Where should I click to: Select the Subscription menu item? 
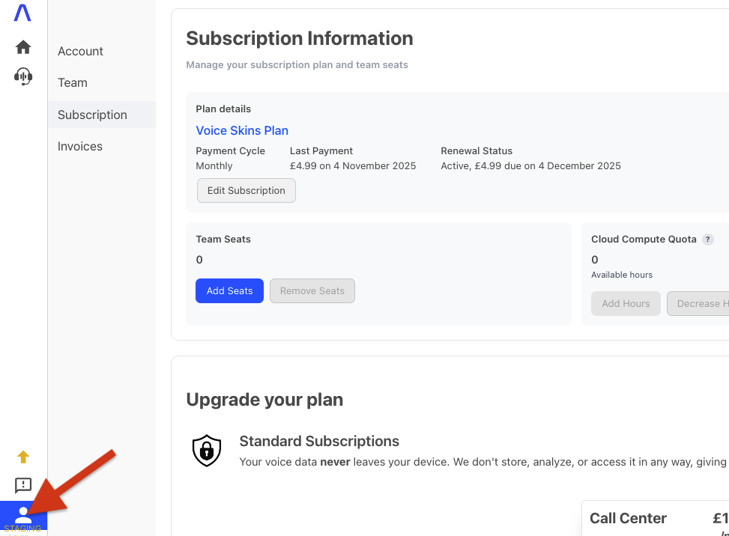[x=93, y=115]
